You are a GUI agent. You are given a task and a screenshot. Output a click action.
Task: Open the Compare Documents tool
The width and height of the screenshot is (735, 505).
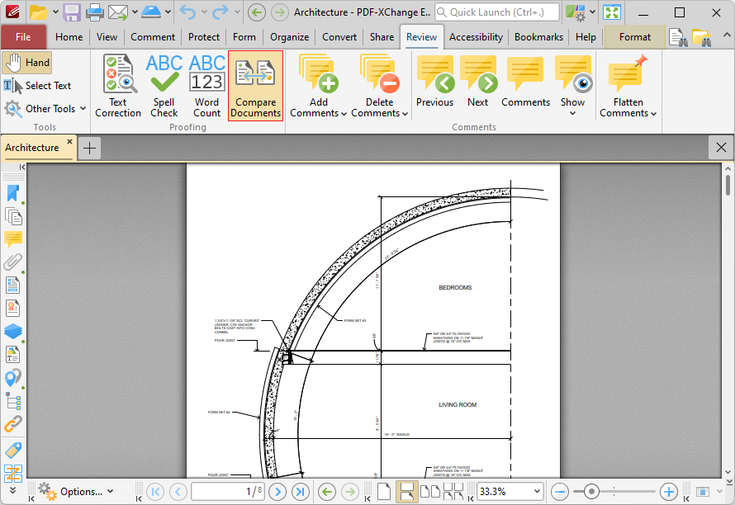(x=255, y=86)
